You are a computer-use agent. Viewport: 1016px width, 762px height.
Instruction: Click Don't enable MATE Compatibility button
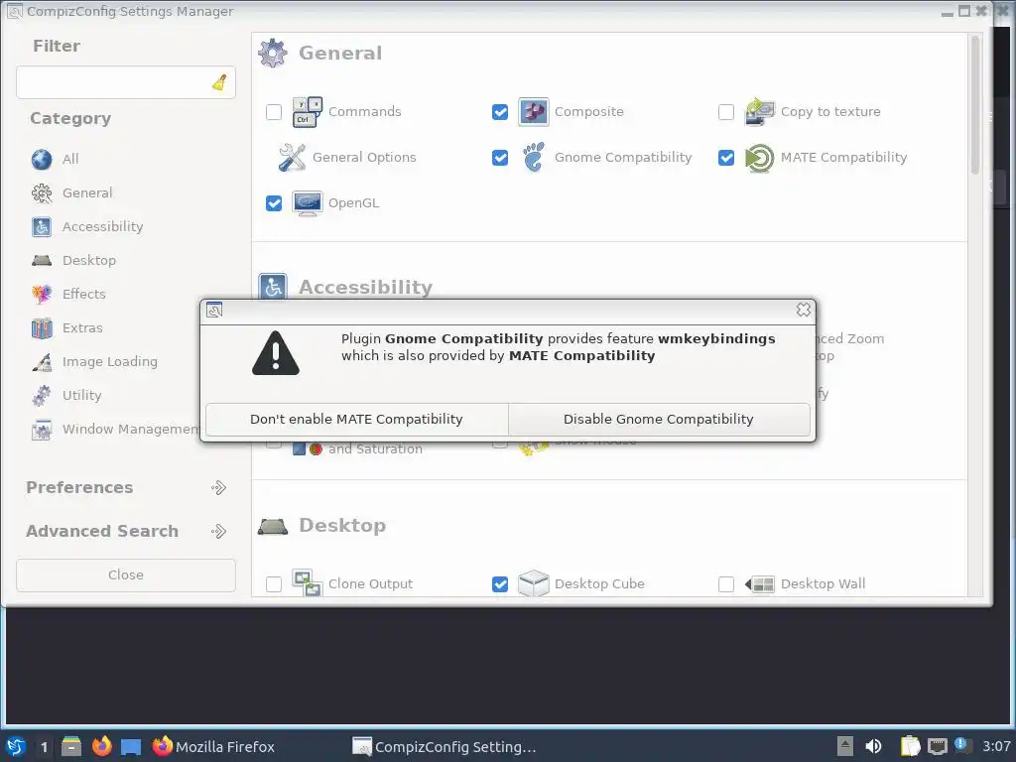click(356, 420)
